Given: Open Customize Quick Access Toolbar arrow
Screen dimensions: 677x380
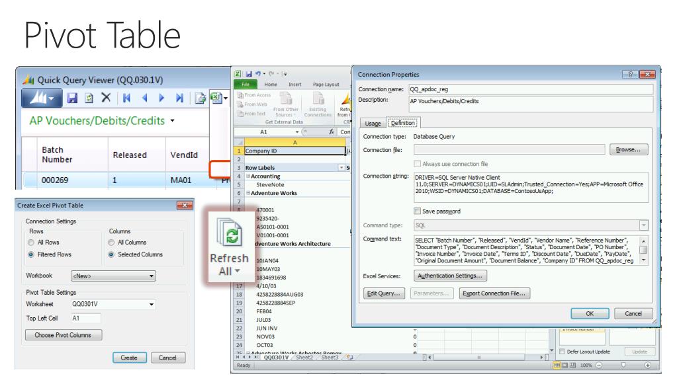Looking at the screenshot, I should 285,74.
